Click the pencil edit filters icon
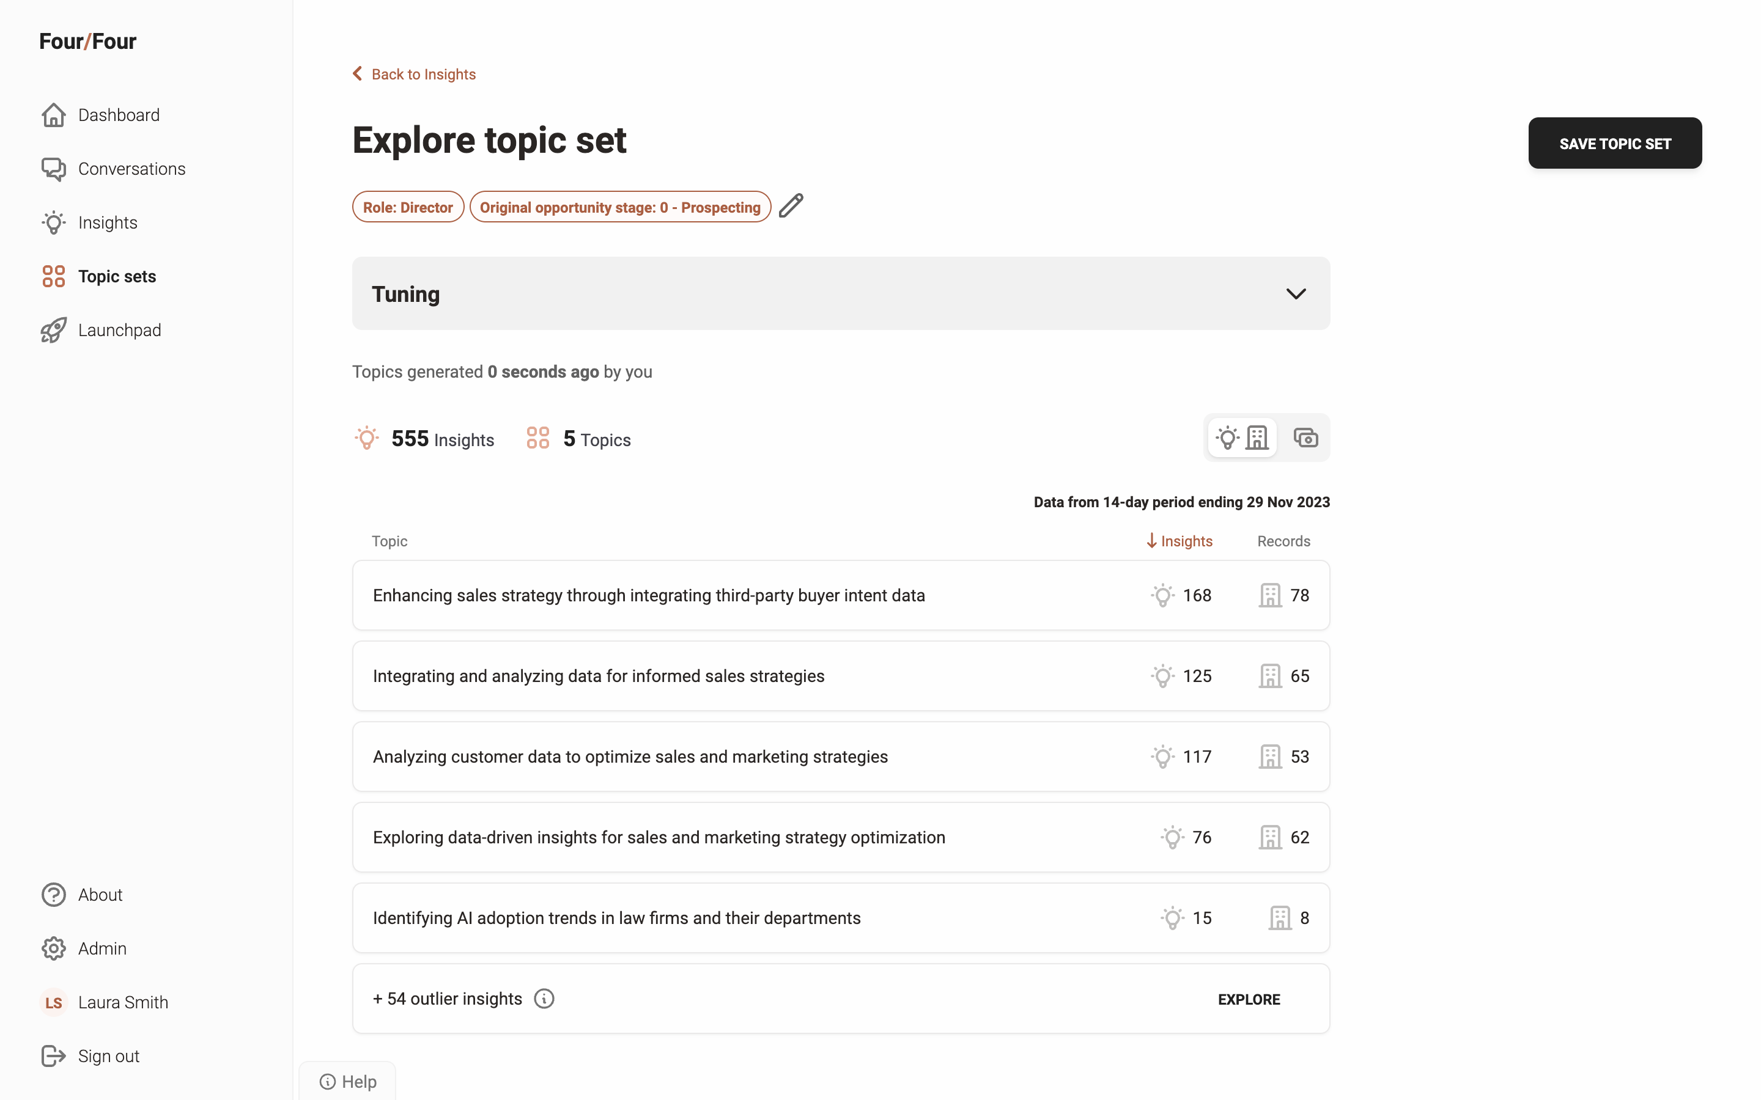Screen dimensions: 1761x1100 tap(791, 207)
